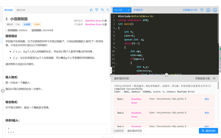Collapse the left sidebar arrow circle
Screen dimensions: 221x138
3,91
